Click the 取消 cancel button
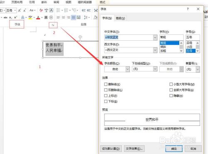The height and width of the screenshot is (154, 208). click(193, 149)
